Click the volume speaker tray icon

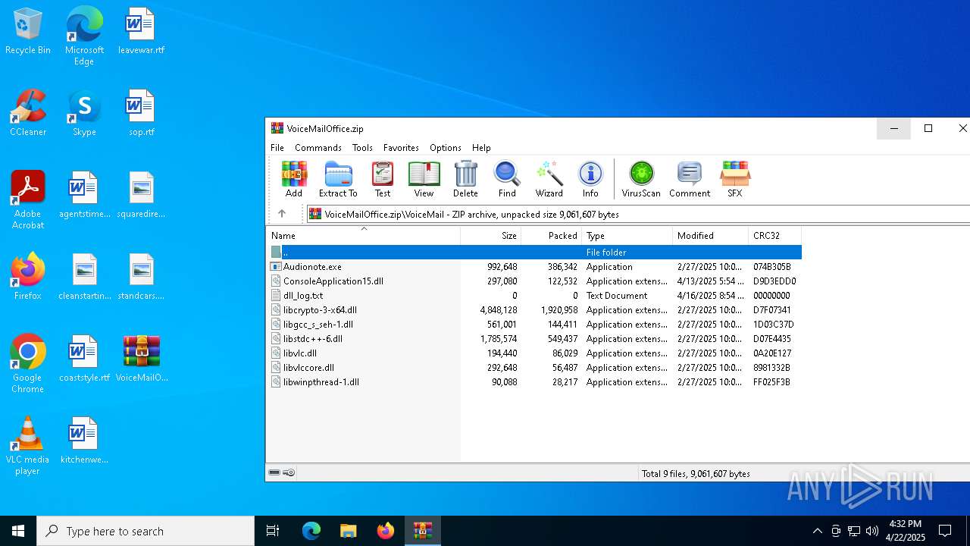coord(872,531)
